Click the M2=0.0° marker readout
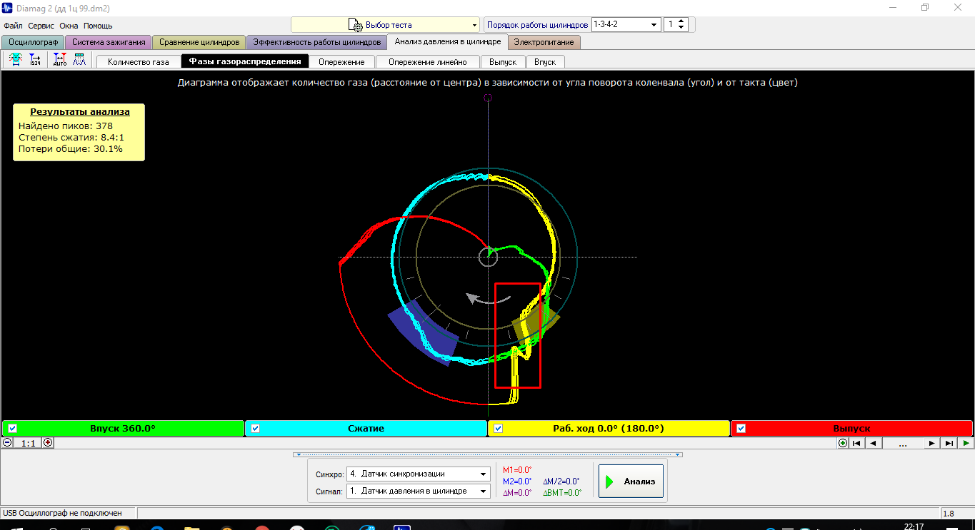The image size is (975, 530). [x=517, y=481]
